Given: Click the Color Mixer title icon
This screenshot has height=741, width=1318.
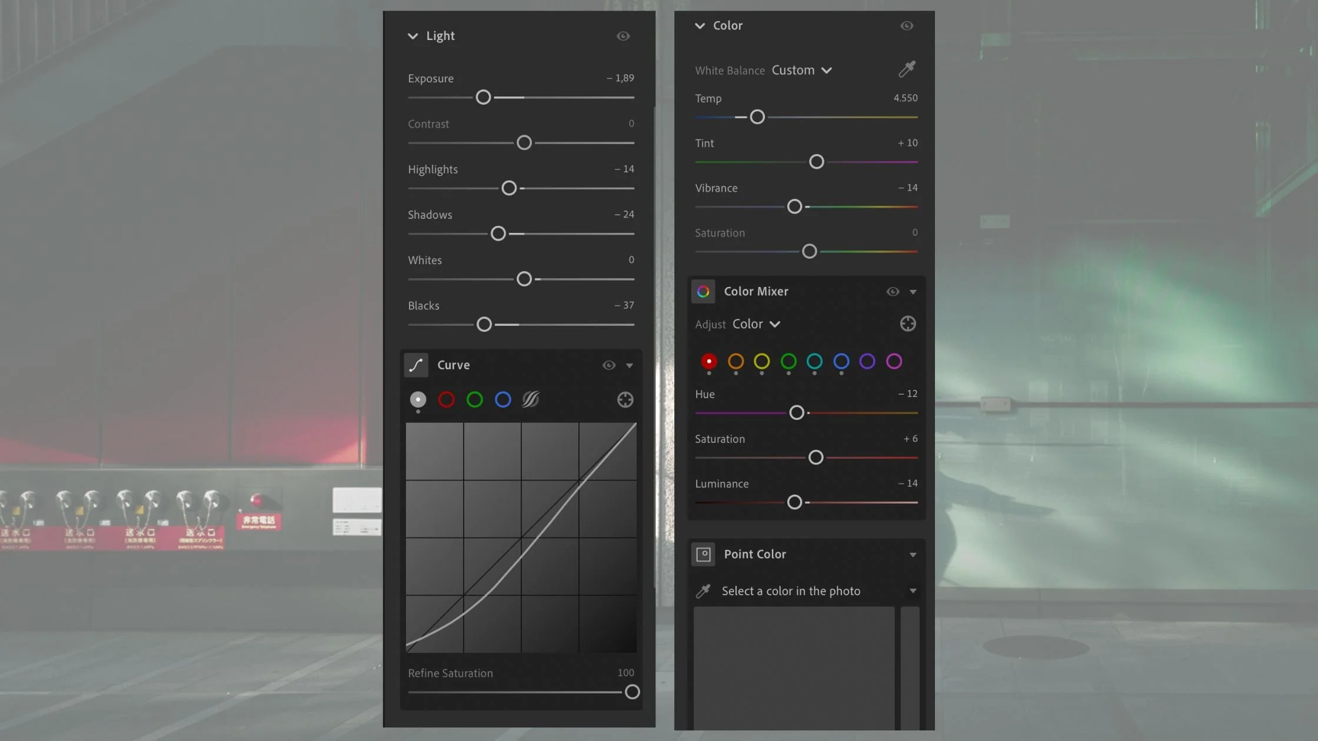Looking at the screenshot, I should tap(703, 292).
